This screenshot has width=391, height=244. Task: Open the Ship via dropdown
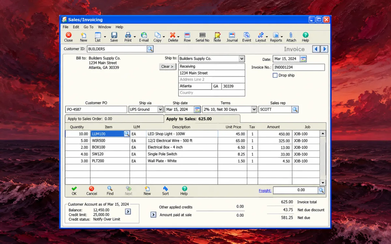(x=160, y=109)
